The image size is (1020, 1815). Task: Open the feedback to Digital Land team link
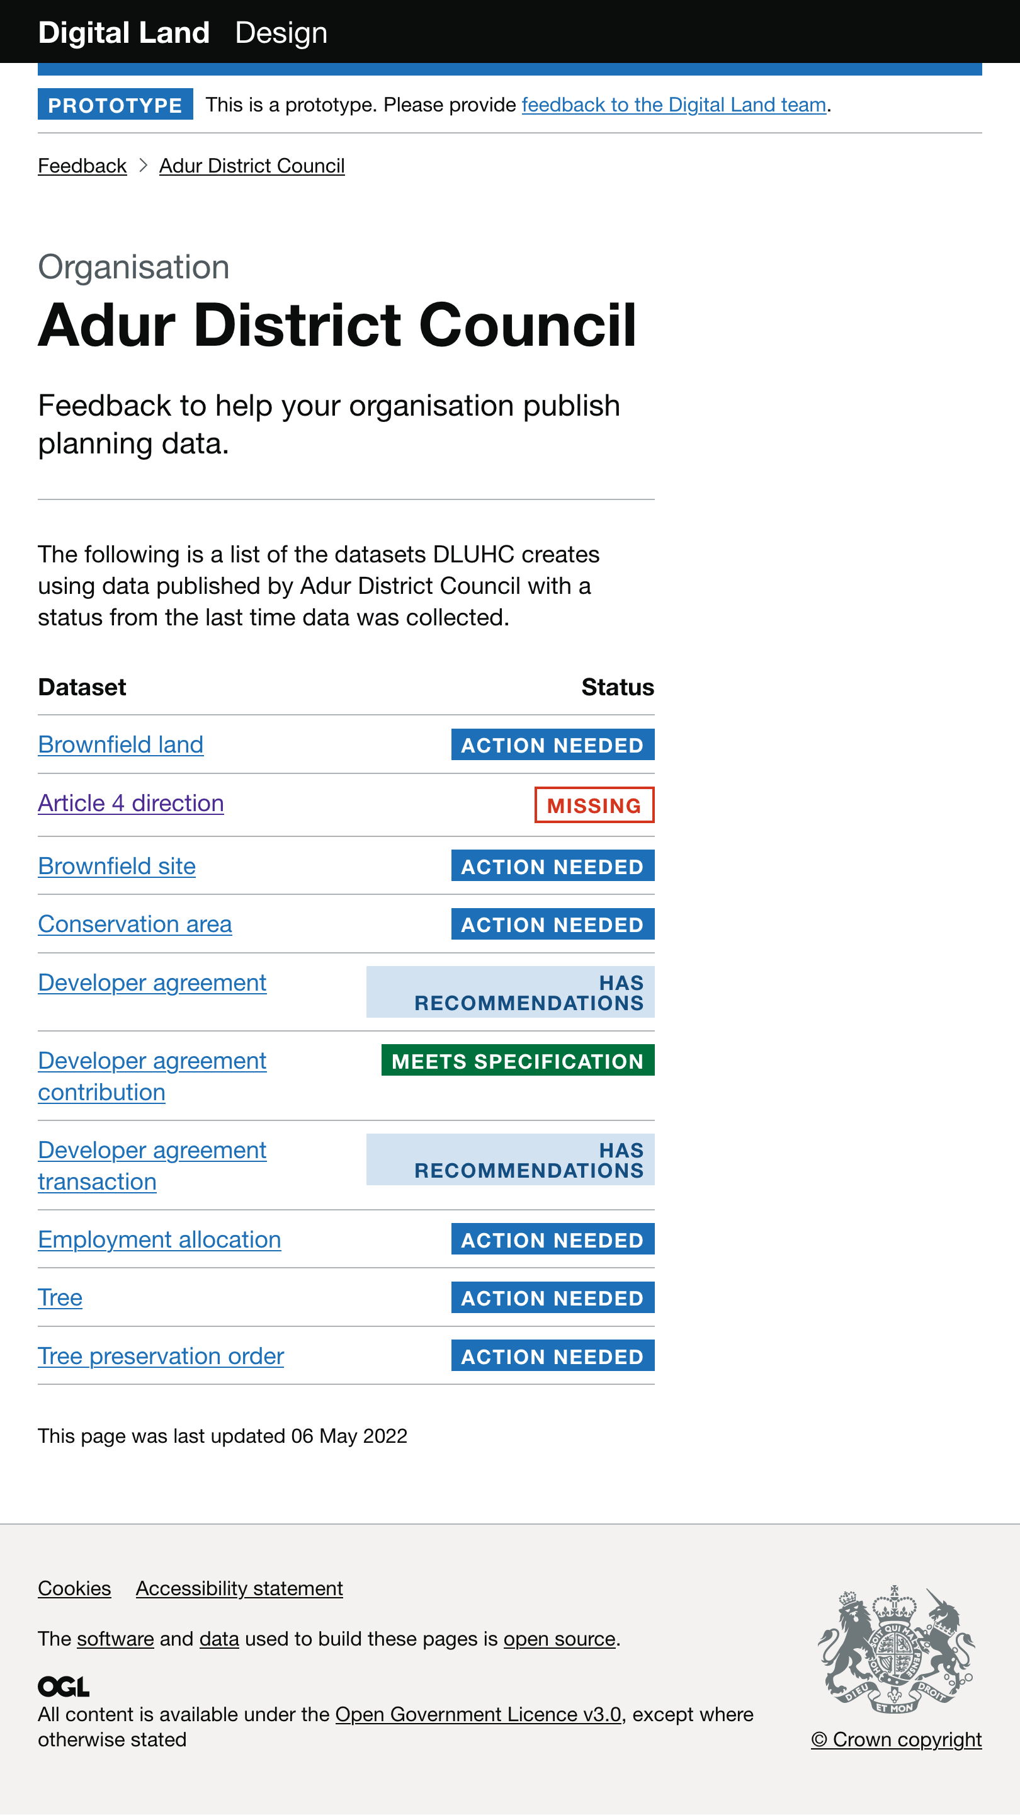pos(674,105)
